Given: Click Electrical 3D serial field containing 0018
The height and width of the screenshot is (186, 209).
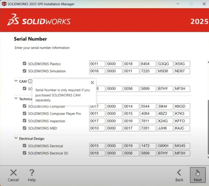Looking at the screenshot, I should [x=97, y=153].
